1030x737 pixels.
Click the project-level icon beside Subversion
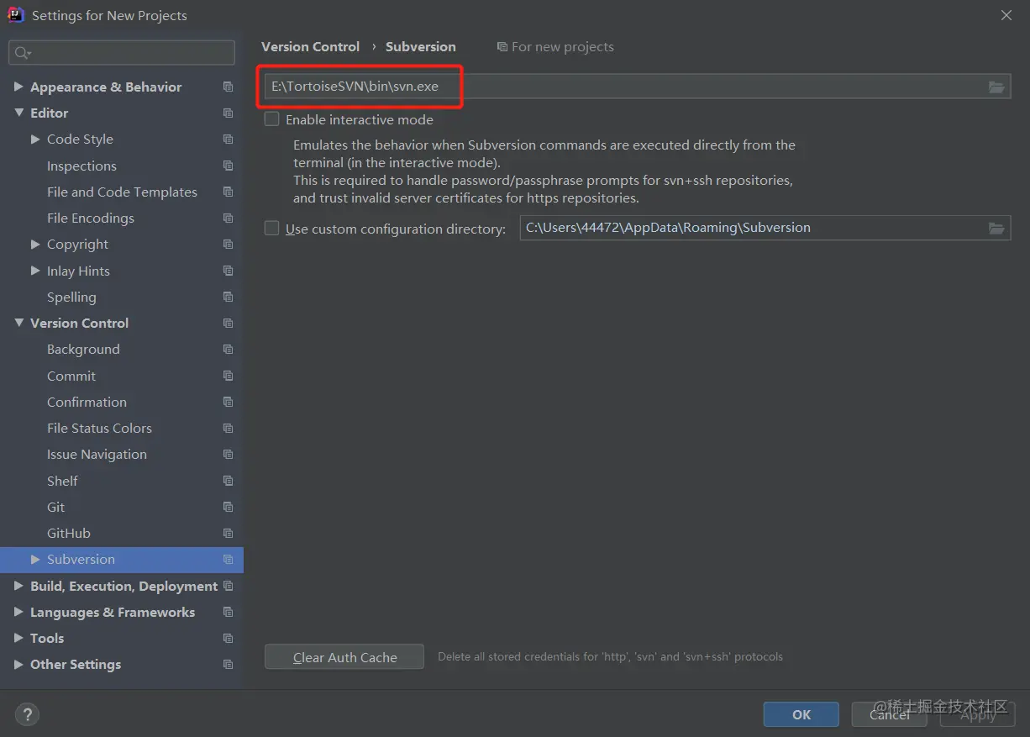point(228,559)
